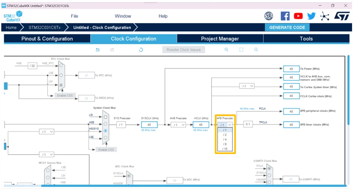Click the ST community network icon
Image resolution: width=354 pixels, height=189 pixels.
click(x=325, y=16)
